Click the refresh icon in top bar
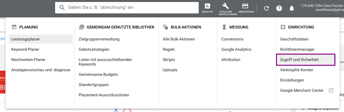 tap(266, 8)
